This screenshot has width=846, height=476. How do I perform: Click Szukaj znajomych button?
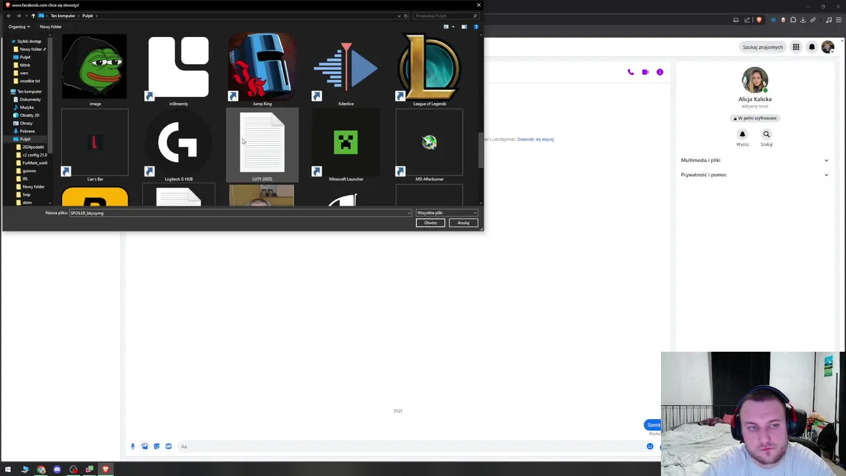(x=762, y=47)
